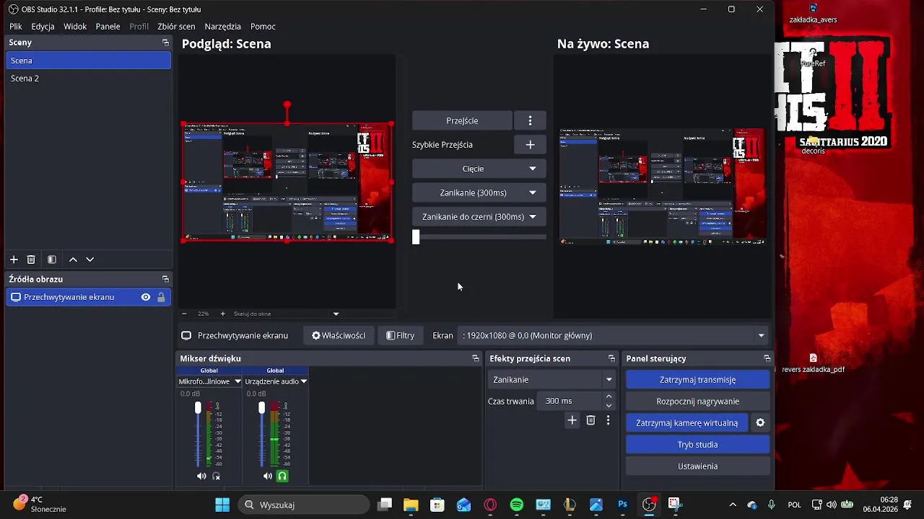Open scene filters icon in Sceny toolbar
The height and width of the screenshot is (519, 924).
pyautogui.click(x=52, y=259)
